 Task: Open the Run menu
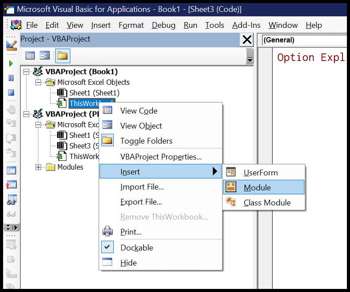190,25
